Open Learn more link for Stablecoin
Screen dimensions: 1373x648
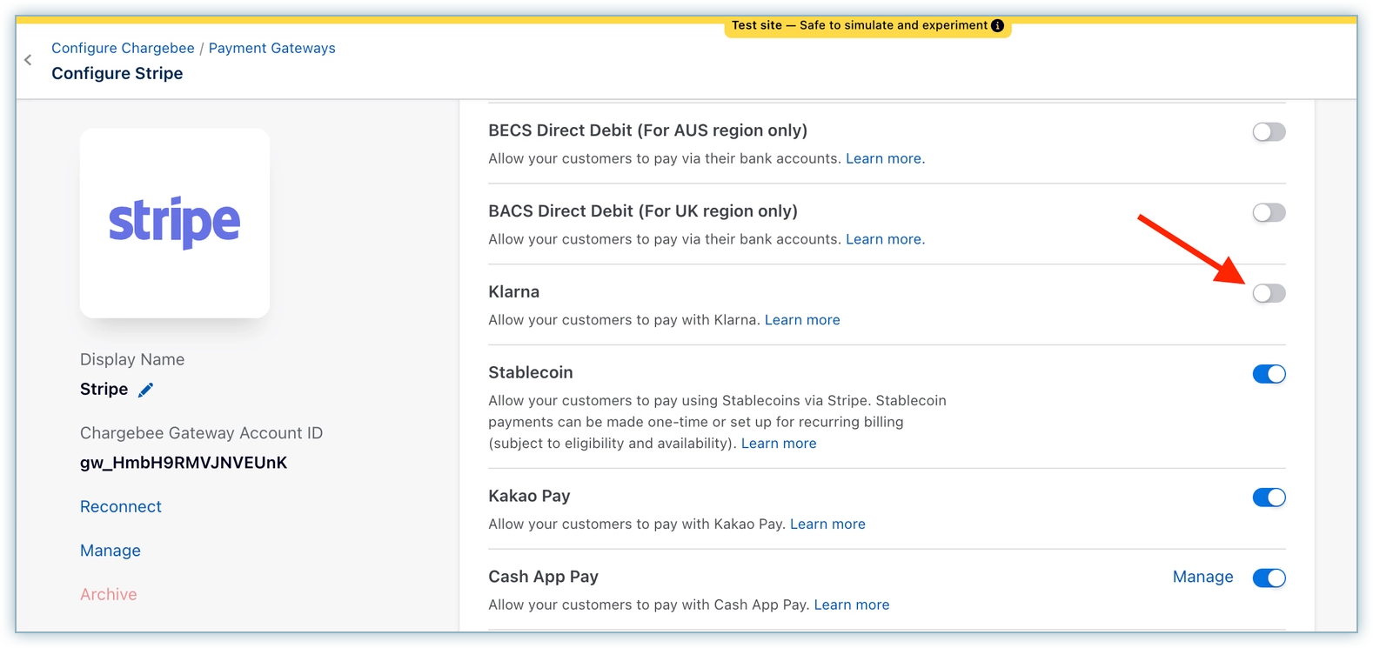pos(779,444)
